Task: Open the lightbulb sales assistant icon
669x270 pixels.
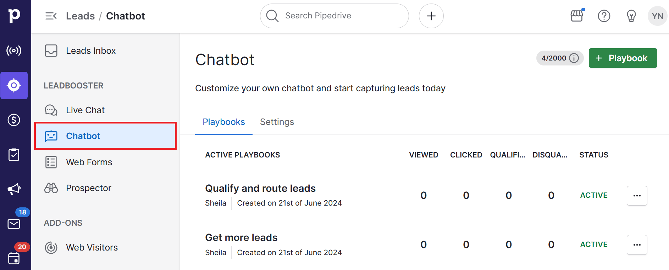Action: point(631,16)
